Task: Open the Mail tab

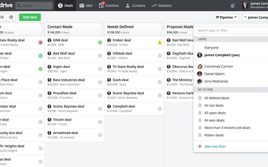Action: pos(86,5)
